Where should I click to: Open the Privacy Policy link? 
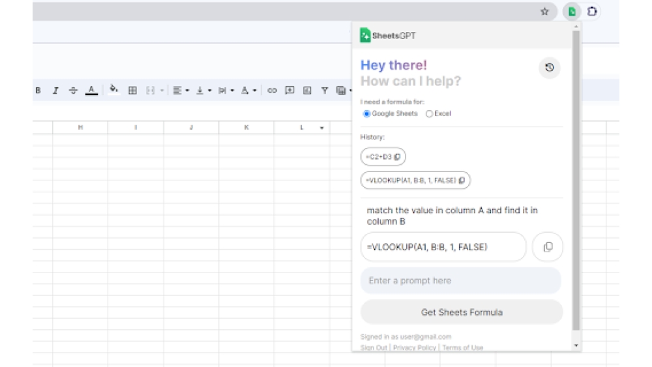click(414, 347)
